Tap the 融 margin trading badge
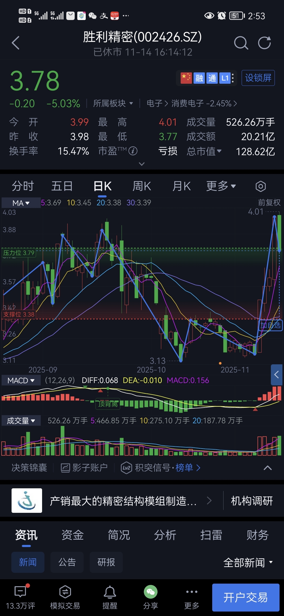This screenshot has height=616, width=284. coord(199,78)
